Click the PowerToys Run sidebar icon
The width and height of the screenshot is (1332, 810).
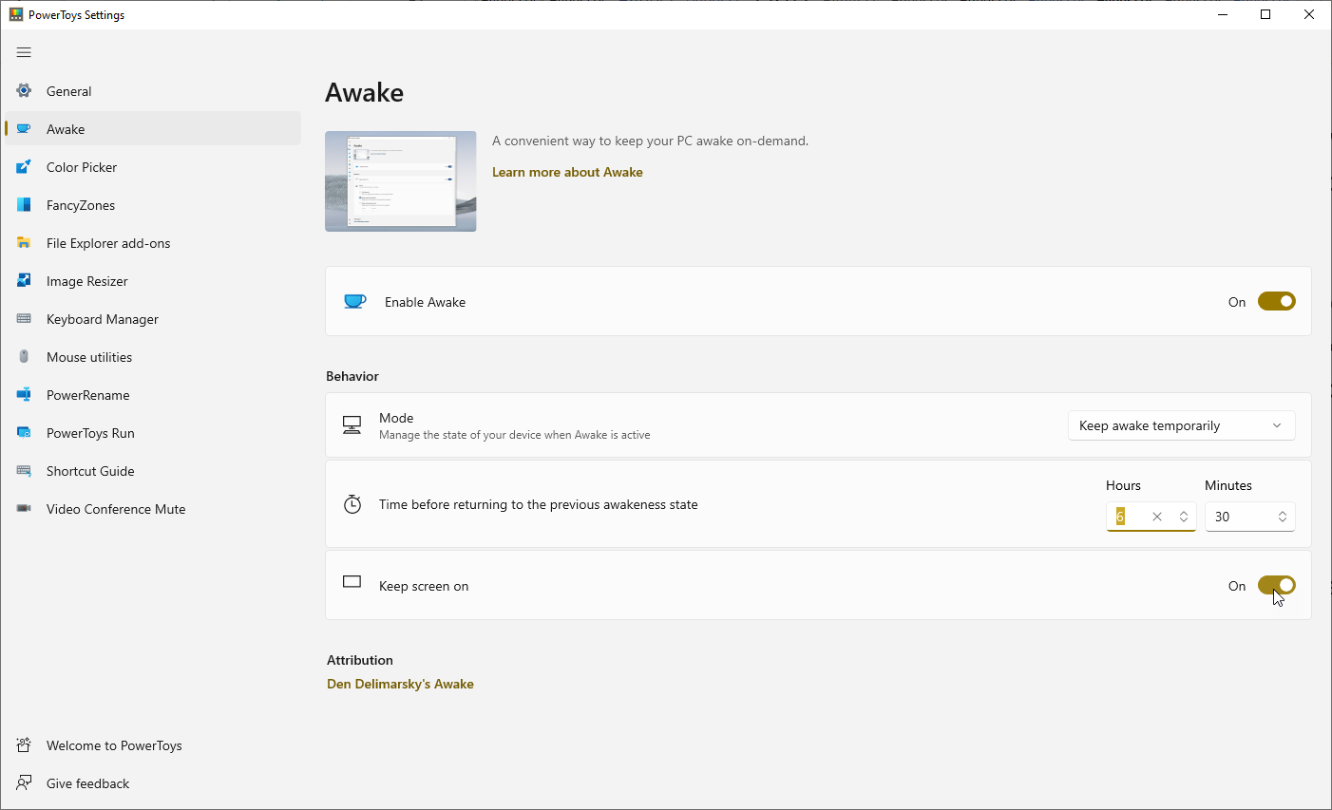pyautogui.click(x=24, y=433)
